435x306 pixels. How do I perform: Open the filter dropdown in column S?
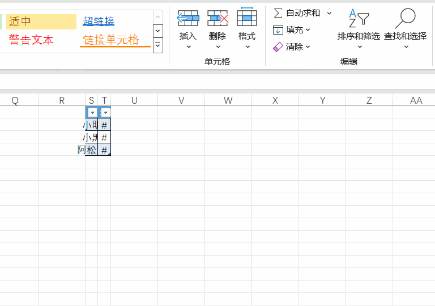point(93,113)
